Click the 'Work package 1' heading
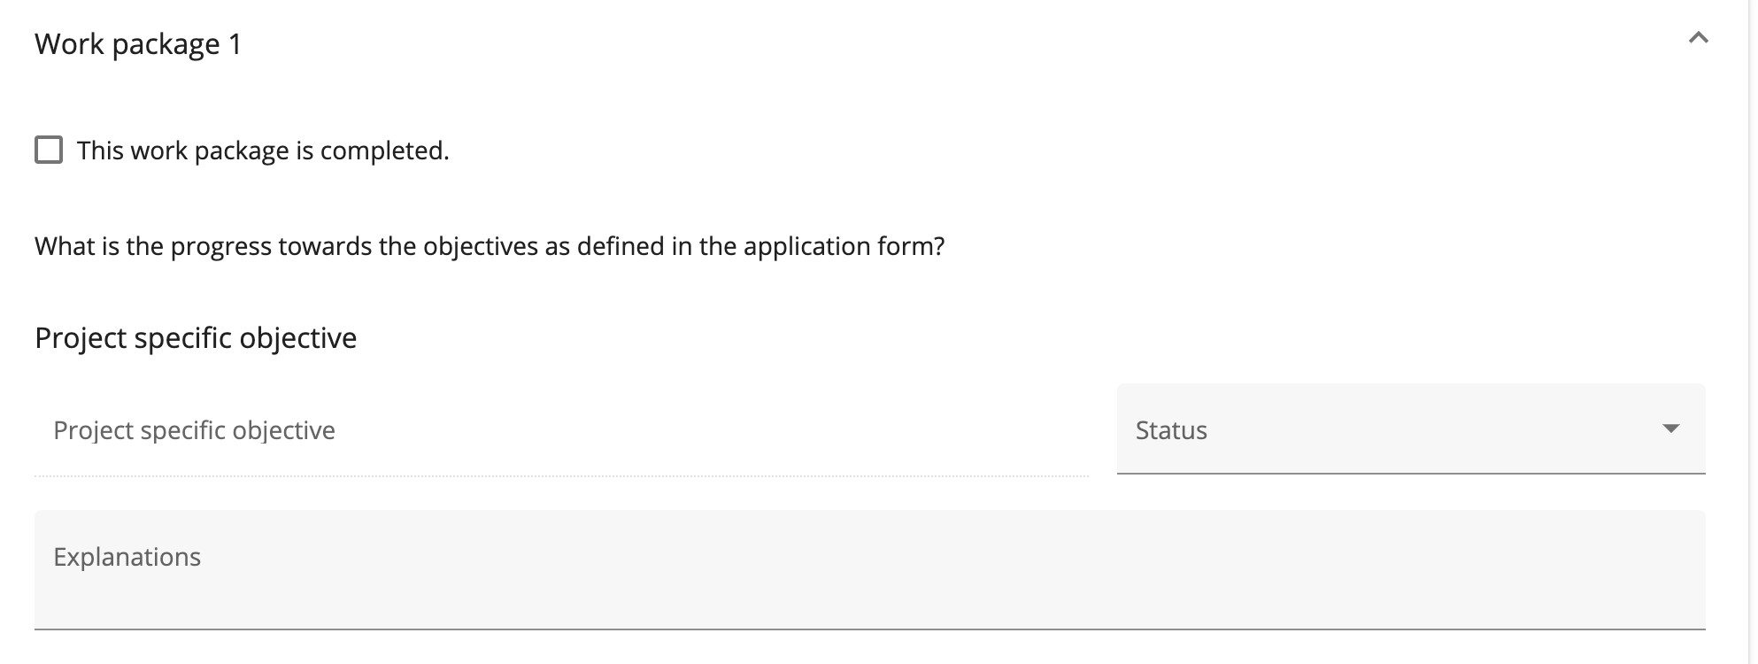This screenshot has height=664, width=1758. click(x=138, y=44)
